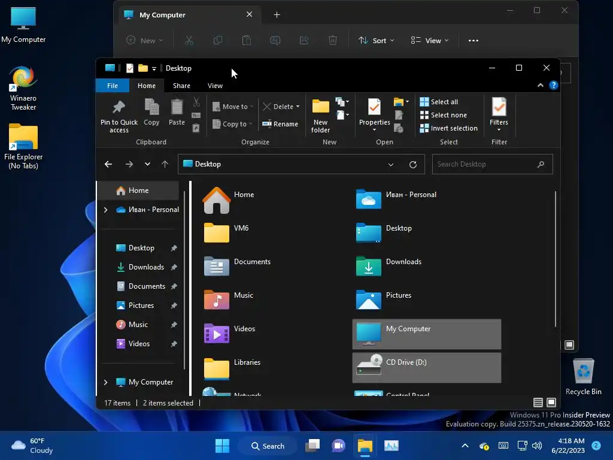The image size is (613, 460).
Task: Click the Quick Access toolbar properties checkmark icon
Action: coord(130,68)
